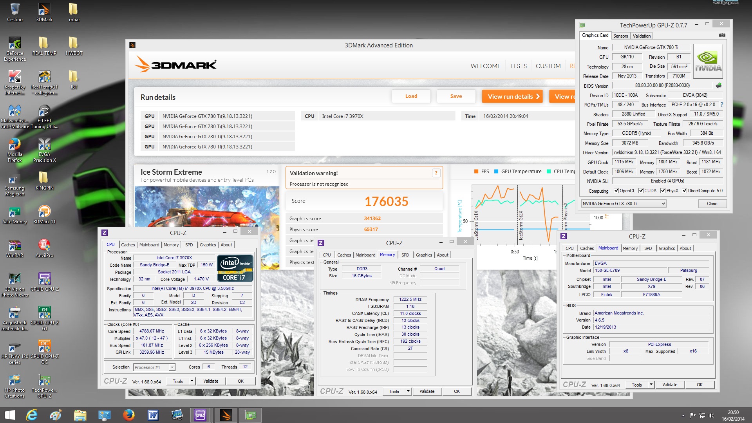
Task: Switch to Validation tab in GPU-Z
Action: pos(642,36)
